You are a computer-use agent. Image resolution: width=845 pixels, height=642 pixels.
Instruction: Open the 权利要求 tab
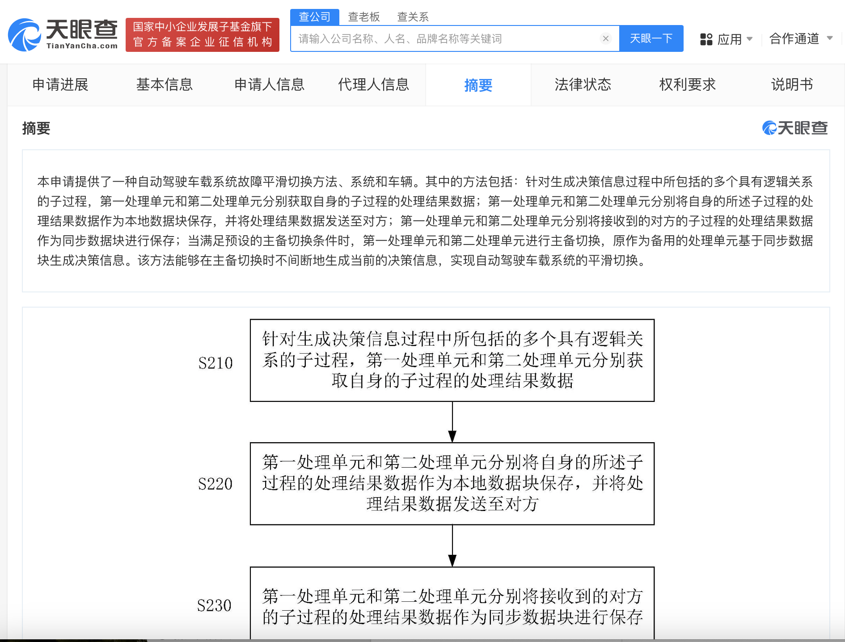click(x=688, y=84)
